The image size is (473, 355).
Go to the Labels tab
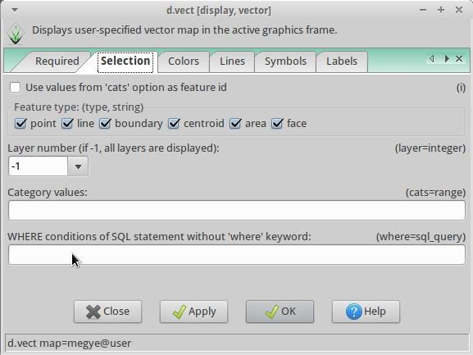[342, 61]
